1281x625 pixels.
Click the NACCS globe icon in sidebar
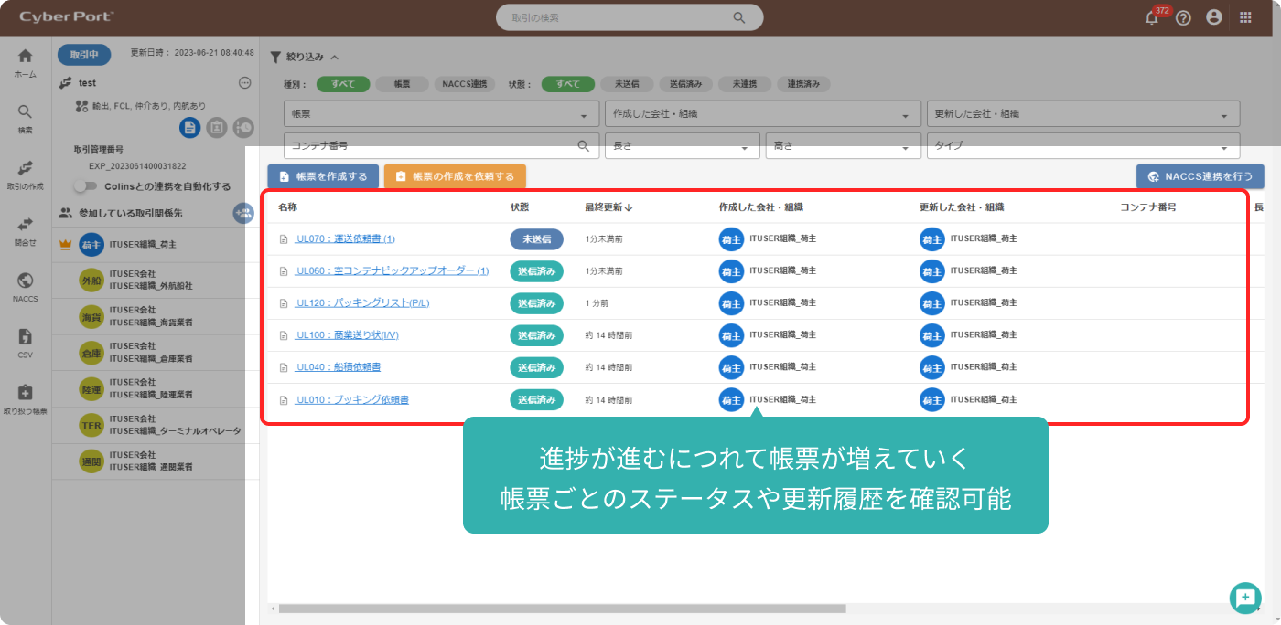point(25,281)
